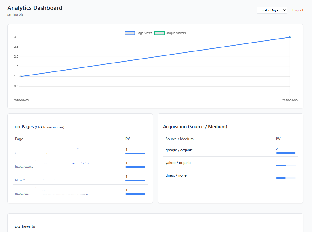
Task: Click the Page Views legend label
Action: tap(144, 33)
